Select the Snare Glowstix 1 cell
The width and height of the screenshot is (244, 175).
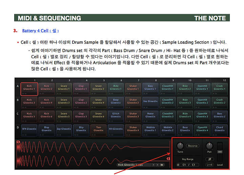[x=64, y=89]
